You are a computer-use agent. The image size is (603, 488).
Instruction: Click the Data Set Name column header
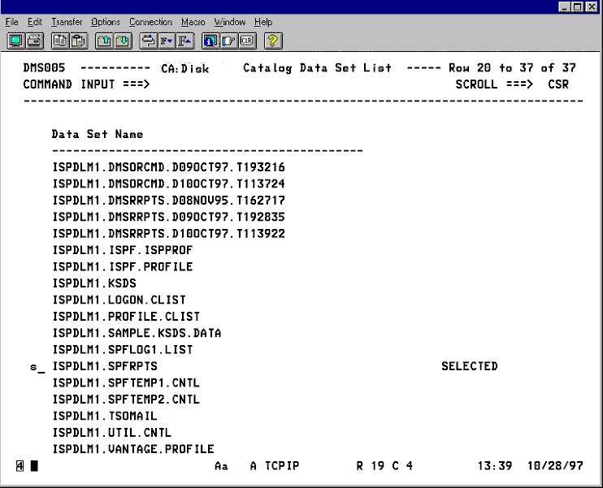[98, 134]
